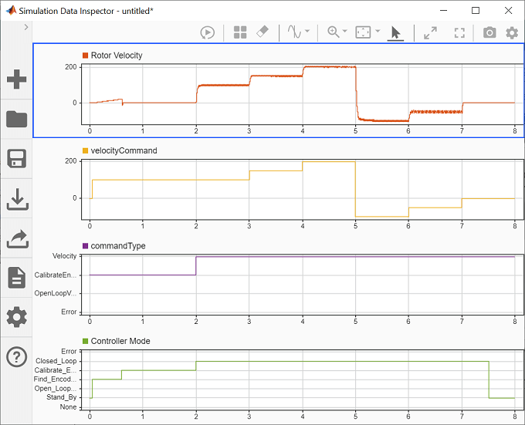
Task: Select the commandType subplot area
Action: [303, 285]
